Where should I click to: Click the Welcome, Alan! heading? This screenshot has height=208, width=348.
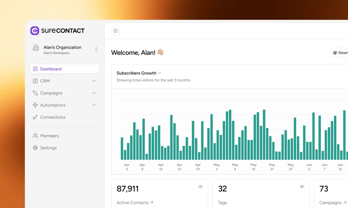[x=133, y=53]
